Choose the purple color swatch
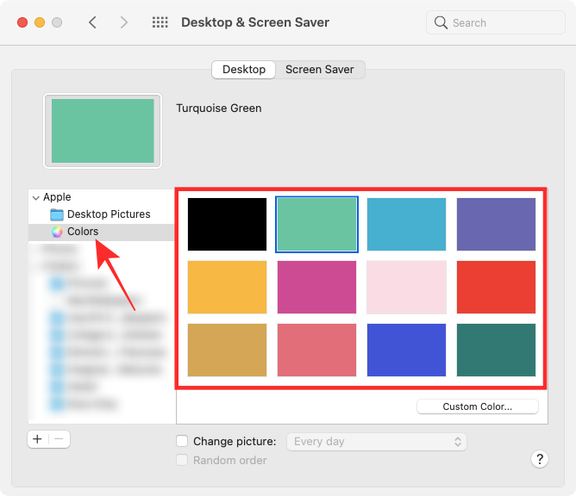Viewport: 576px width, 496px height. [496, 225]
